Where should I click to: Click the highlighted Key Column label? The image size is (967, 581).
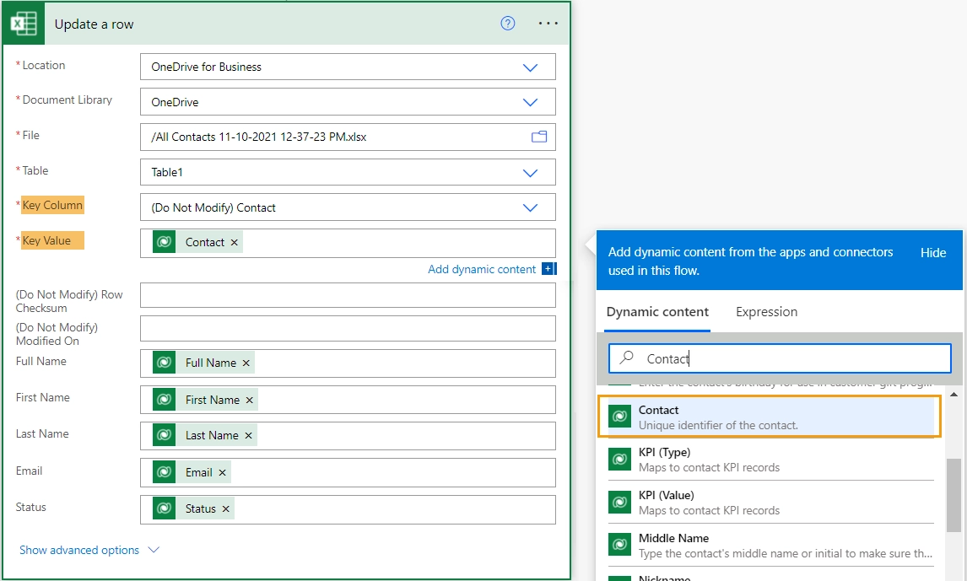[52, 205]
